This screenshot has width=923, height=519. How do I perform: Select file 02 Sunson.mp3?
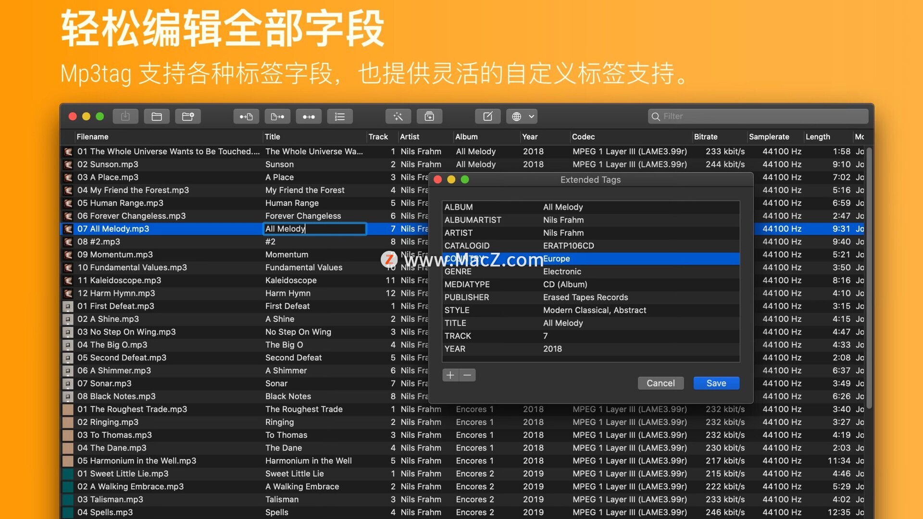[108, 164]
